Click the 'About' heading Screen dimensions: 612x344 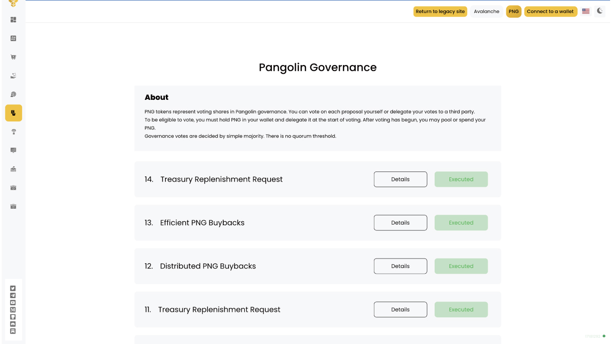[x=156, y=97]
